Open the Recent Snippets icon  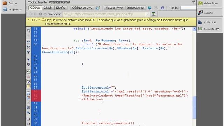pos(28,107)
